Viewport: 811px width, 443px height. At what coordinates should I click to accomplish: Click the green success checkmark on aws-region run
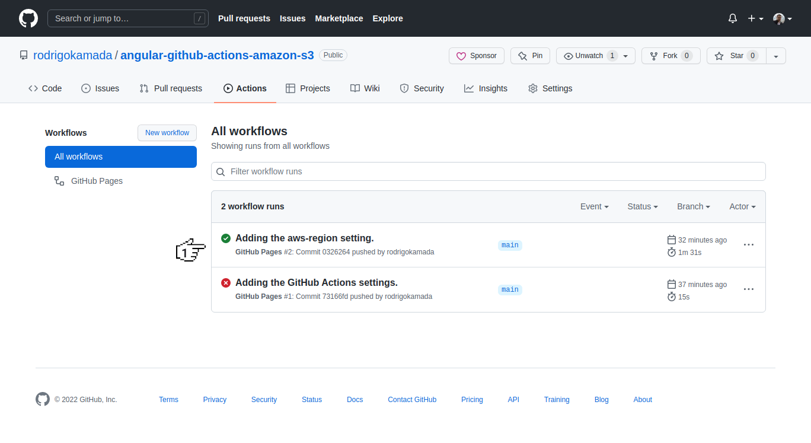coord(226,238)
